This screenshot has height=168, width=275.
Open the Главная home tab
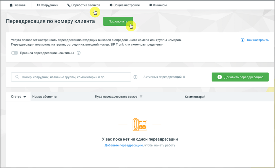[x=17, y=5]
